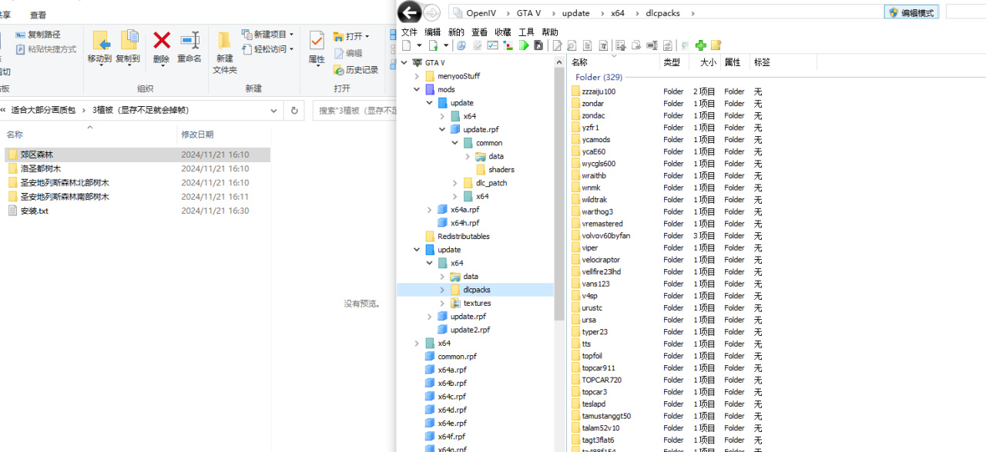Sort OpenIV list by 名称 column
Viewport: 986px width, 452px height.
[x=613, y=62]
